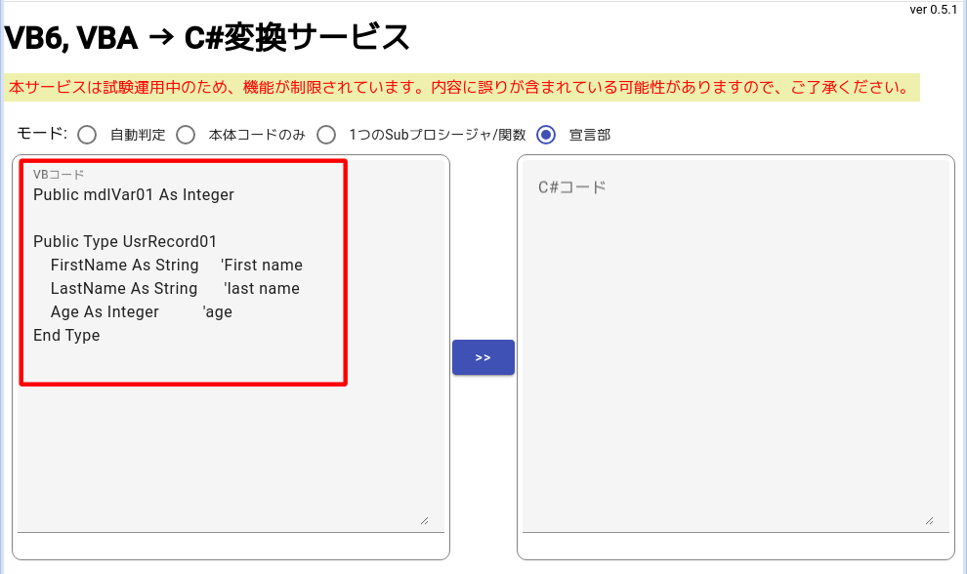
Task: Click the text "Age As Integer"
Action: (x=105, y=312)
